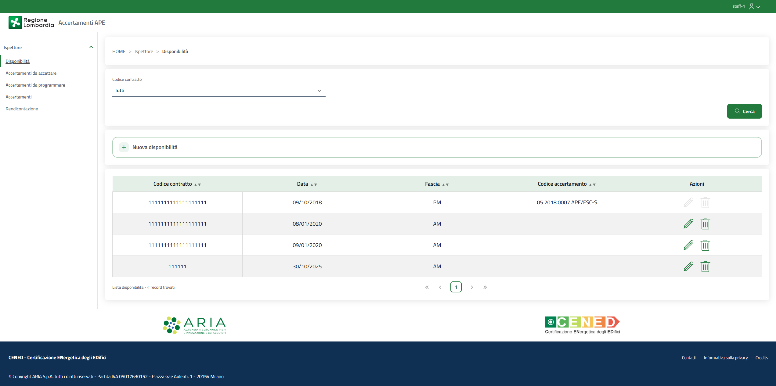This screenshot has height=386, width=776.
Task: Click the Accertamenti APE header title
Action: pos(82,23)
